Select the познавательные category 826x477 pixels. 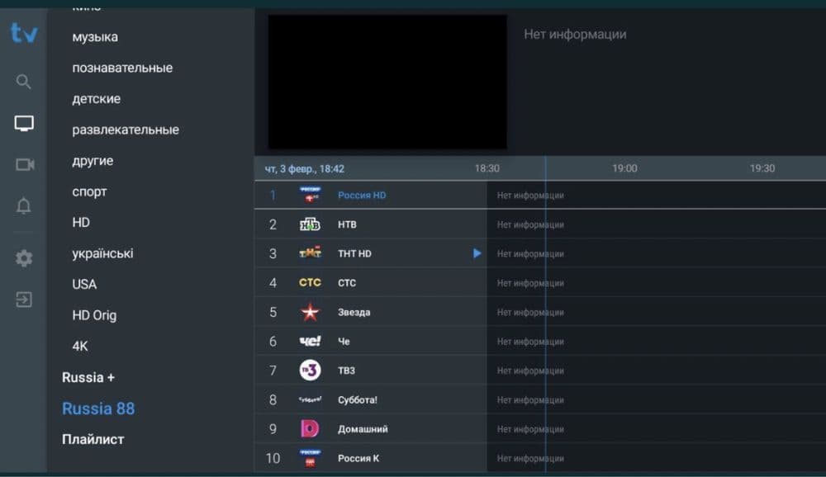[x=122, y=68]
